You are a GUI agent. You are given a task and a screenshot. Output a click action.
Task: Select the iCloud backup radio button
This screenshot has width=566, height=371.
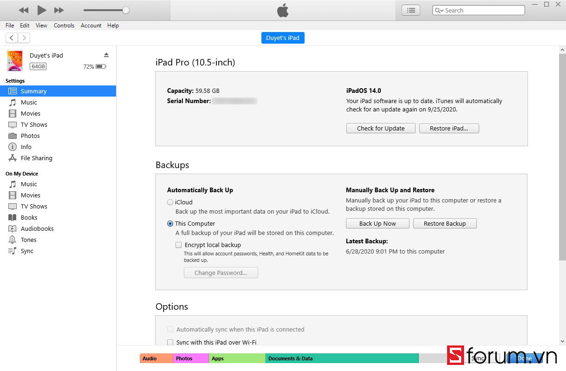pyautogui.click(x=170, y=202)
